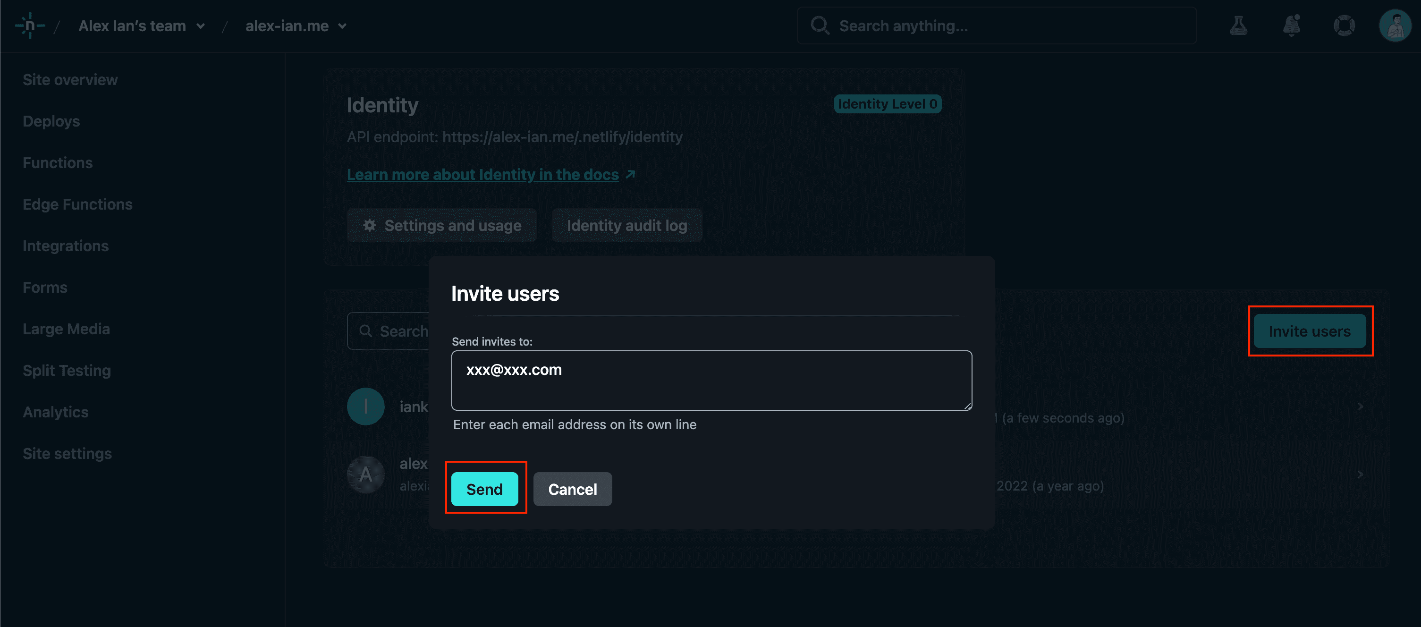Image resolution: width=1421 pixels, height=627 pixels.
Task: Open Edge Functions in the sidebar
Action: pos(77,204)
